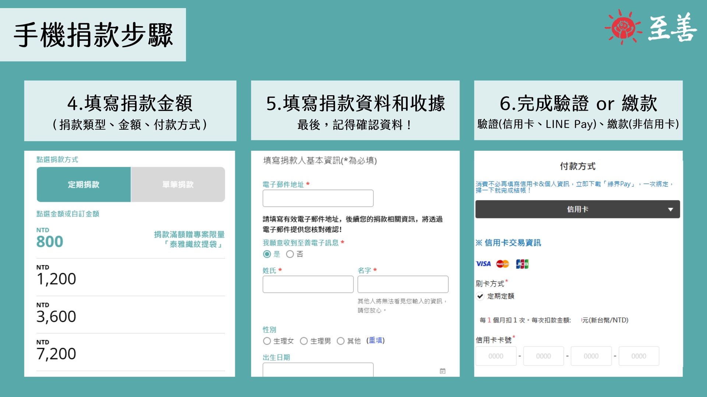This screenshot has width=707, height=397.
Task: Click the calendar icon beside 出生日期
Action: click(x=443, y=371)
